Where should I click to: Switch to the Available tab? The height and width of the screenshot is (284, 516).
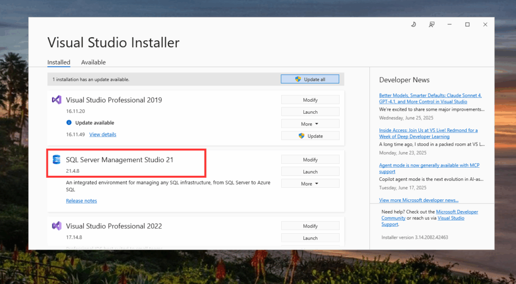pyautogui.click(x=93, y=62)
